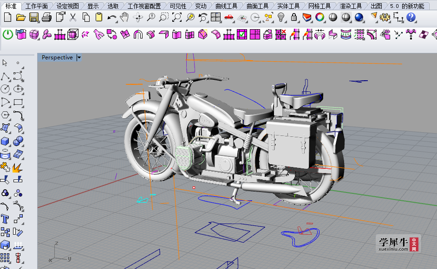Cut selection with the scissors icon
Image resolution: width=437 pixels, height=269 pixels.
73,18
